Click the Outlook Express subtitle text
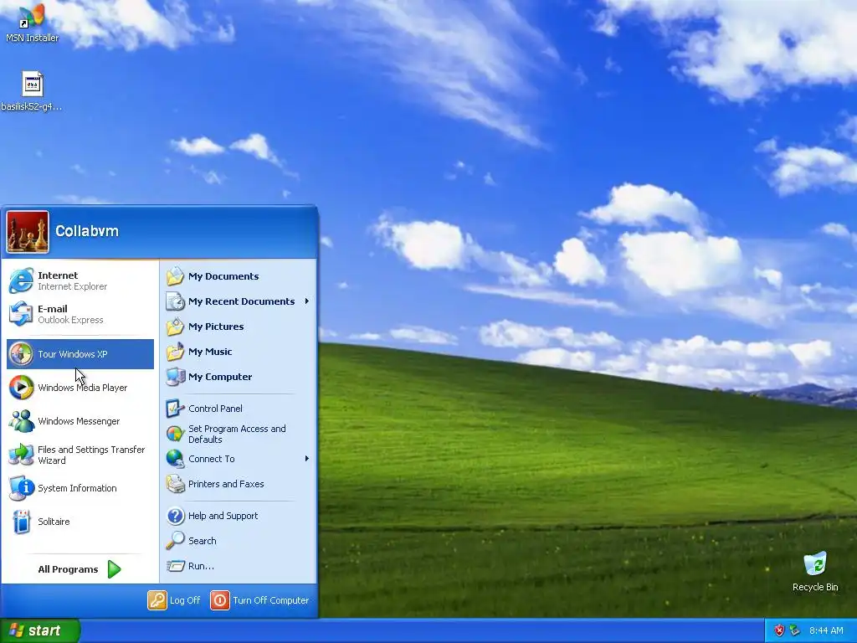The height and width of the screenshot is (643, 857). (70, 320)
